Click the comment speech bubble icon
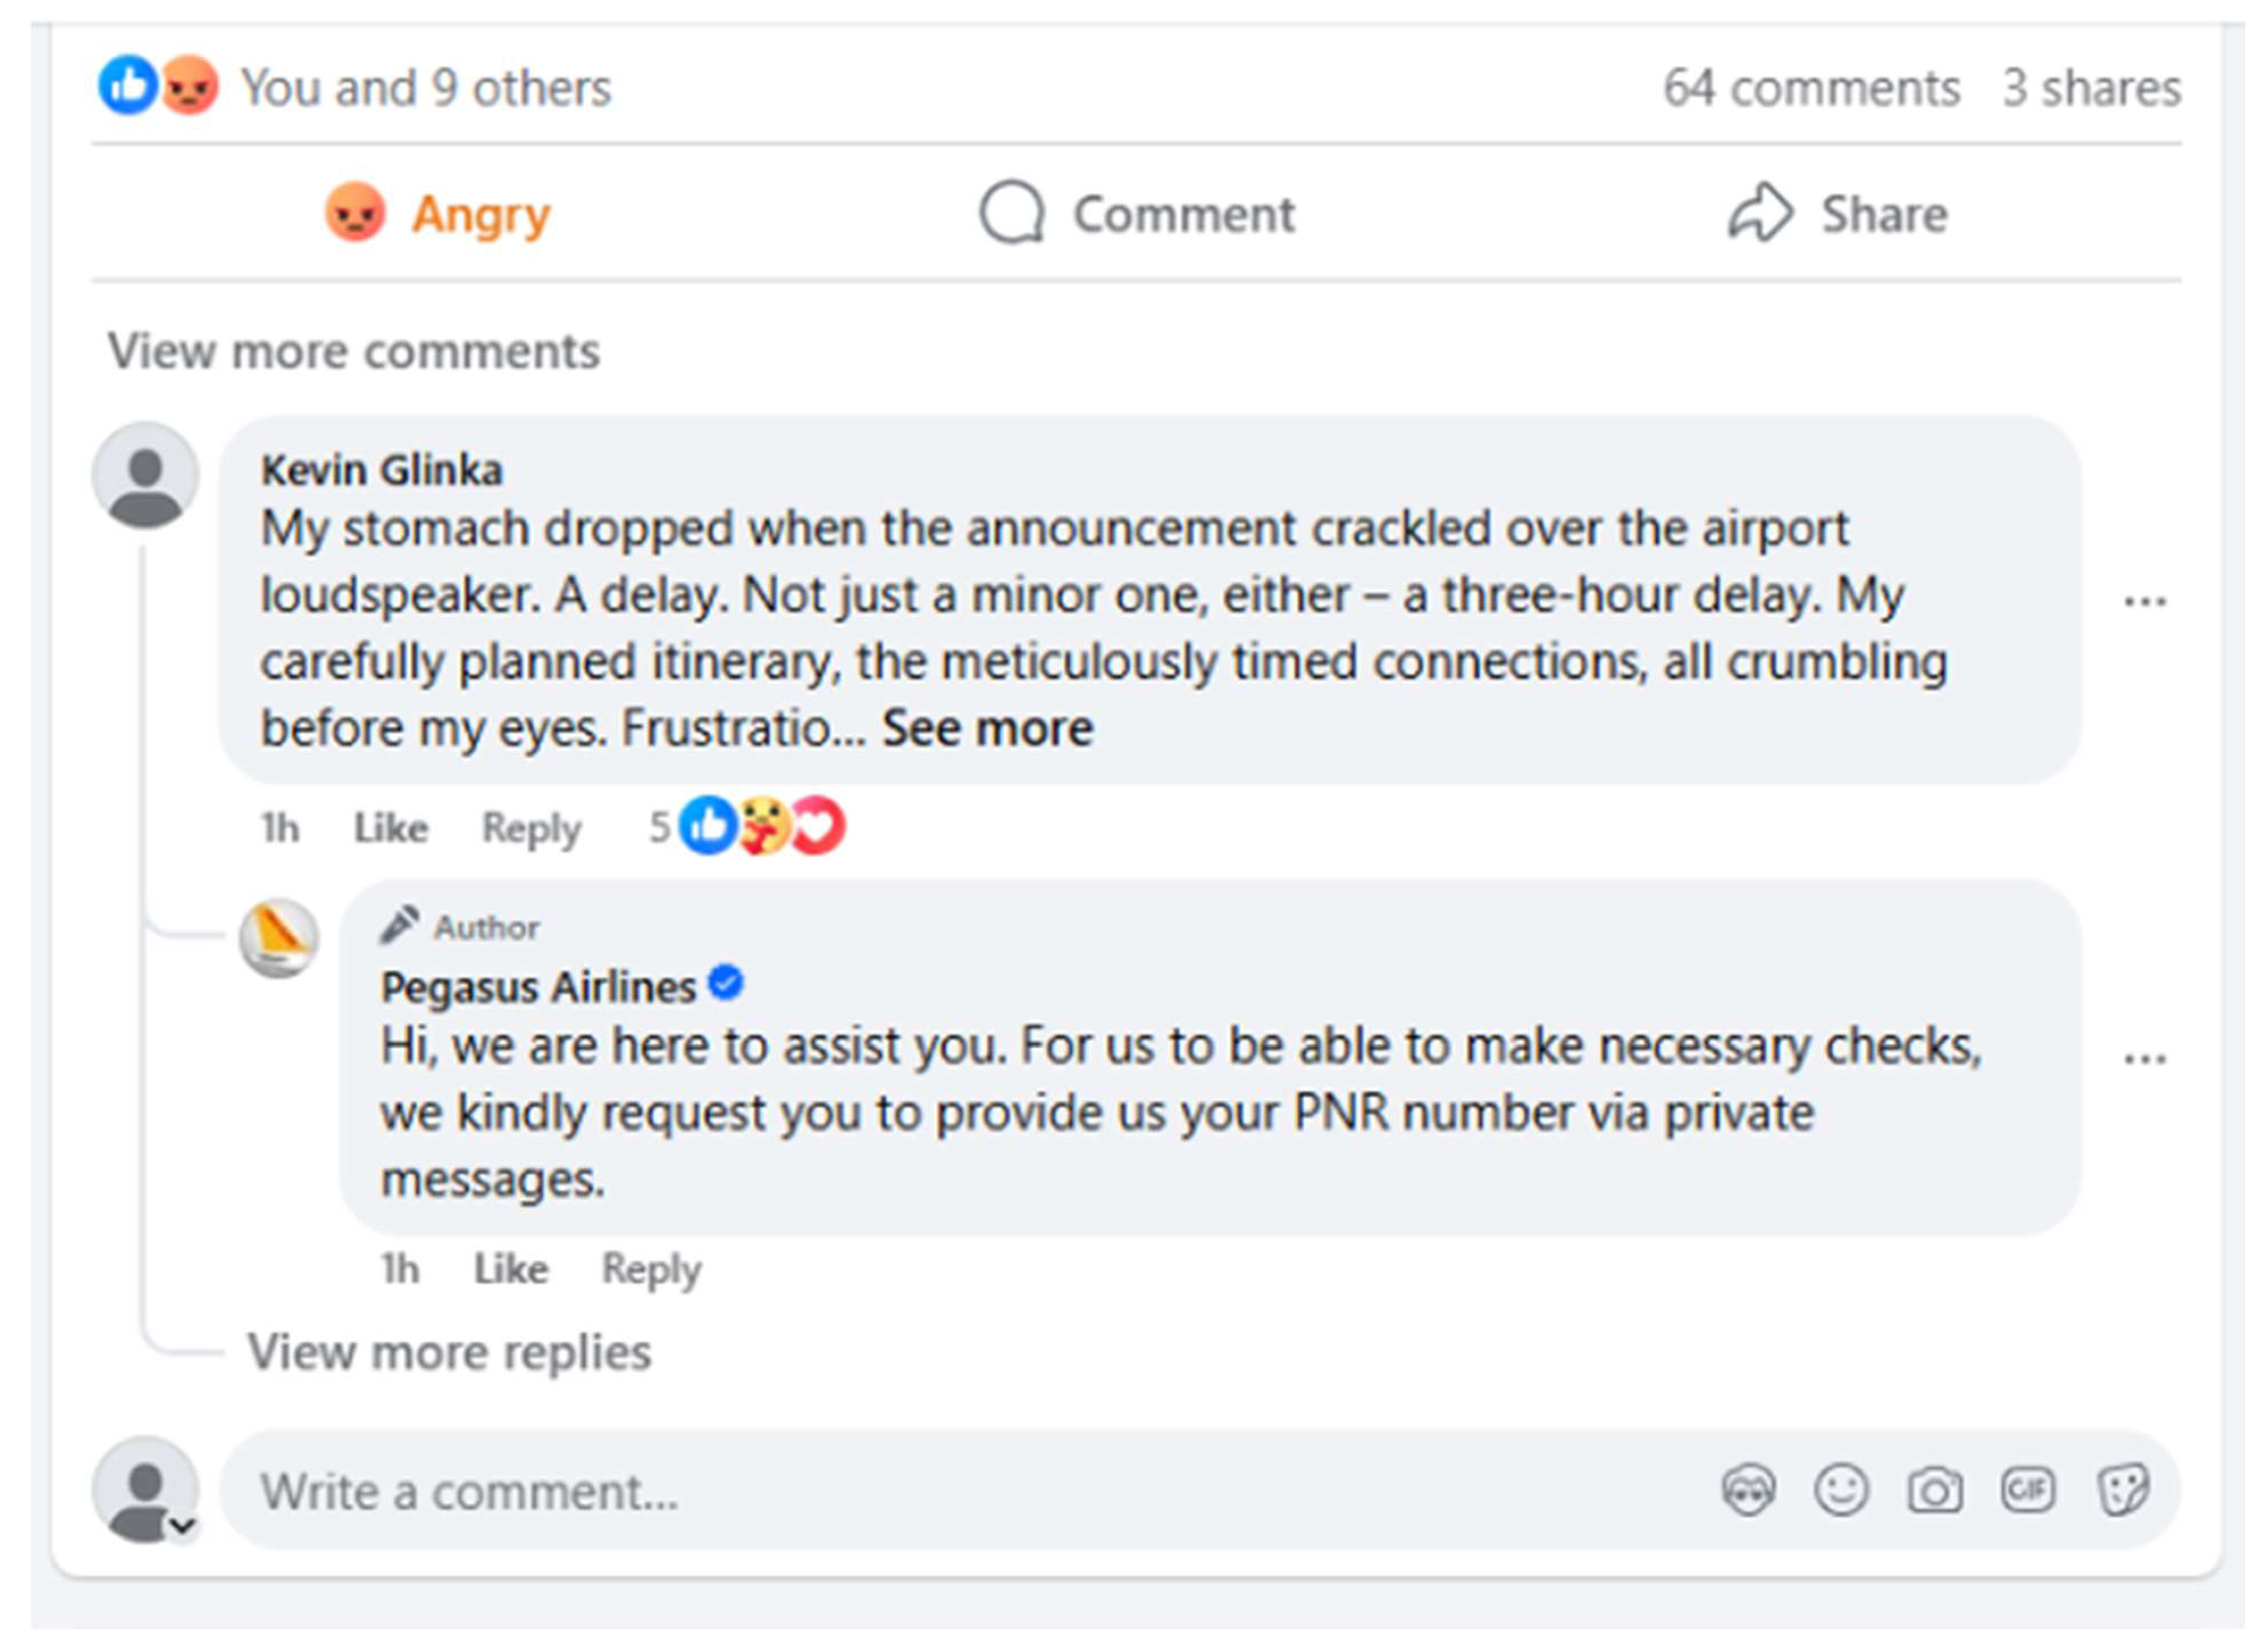The width and height of the screenshot is (2261, 1652). (x=1012, y=213)
